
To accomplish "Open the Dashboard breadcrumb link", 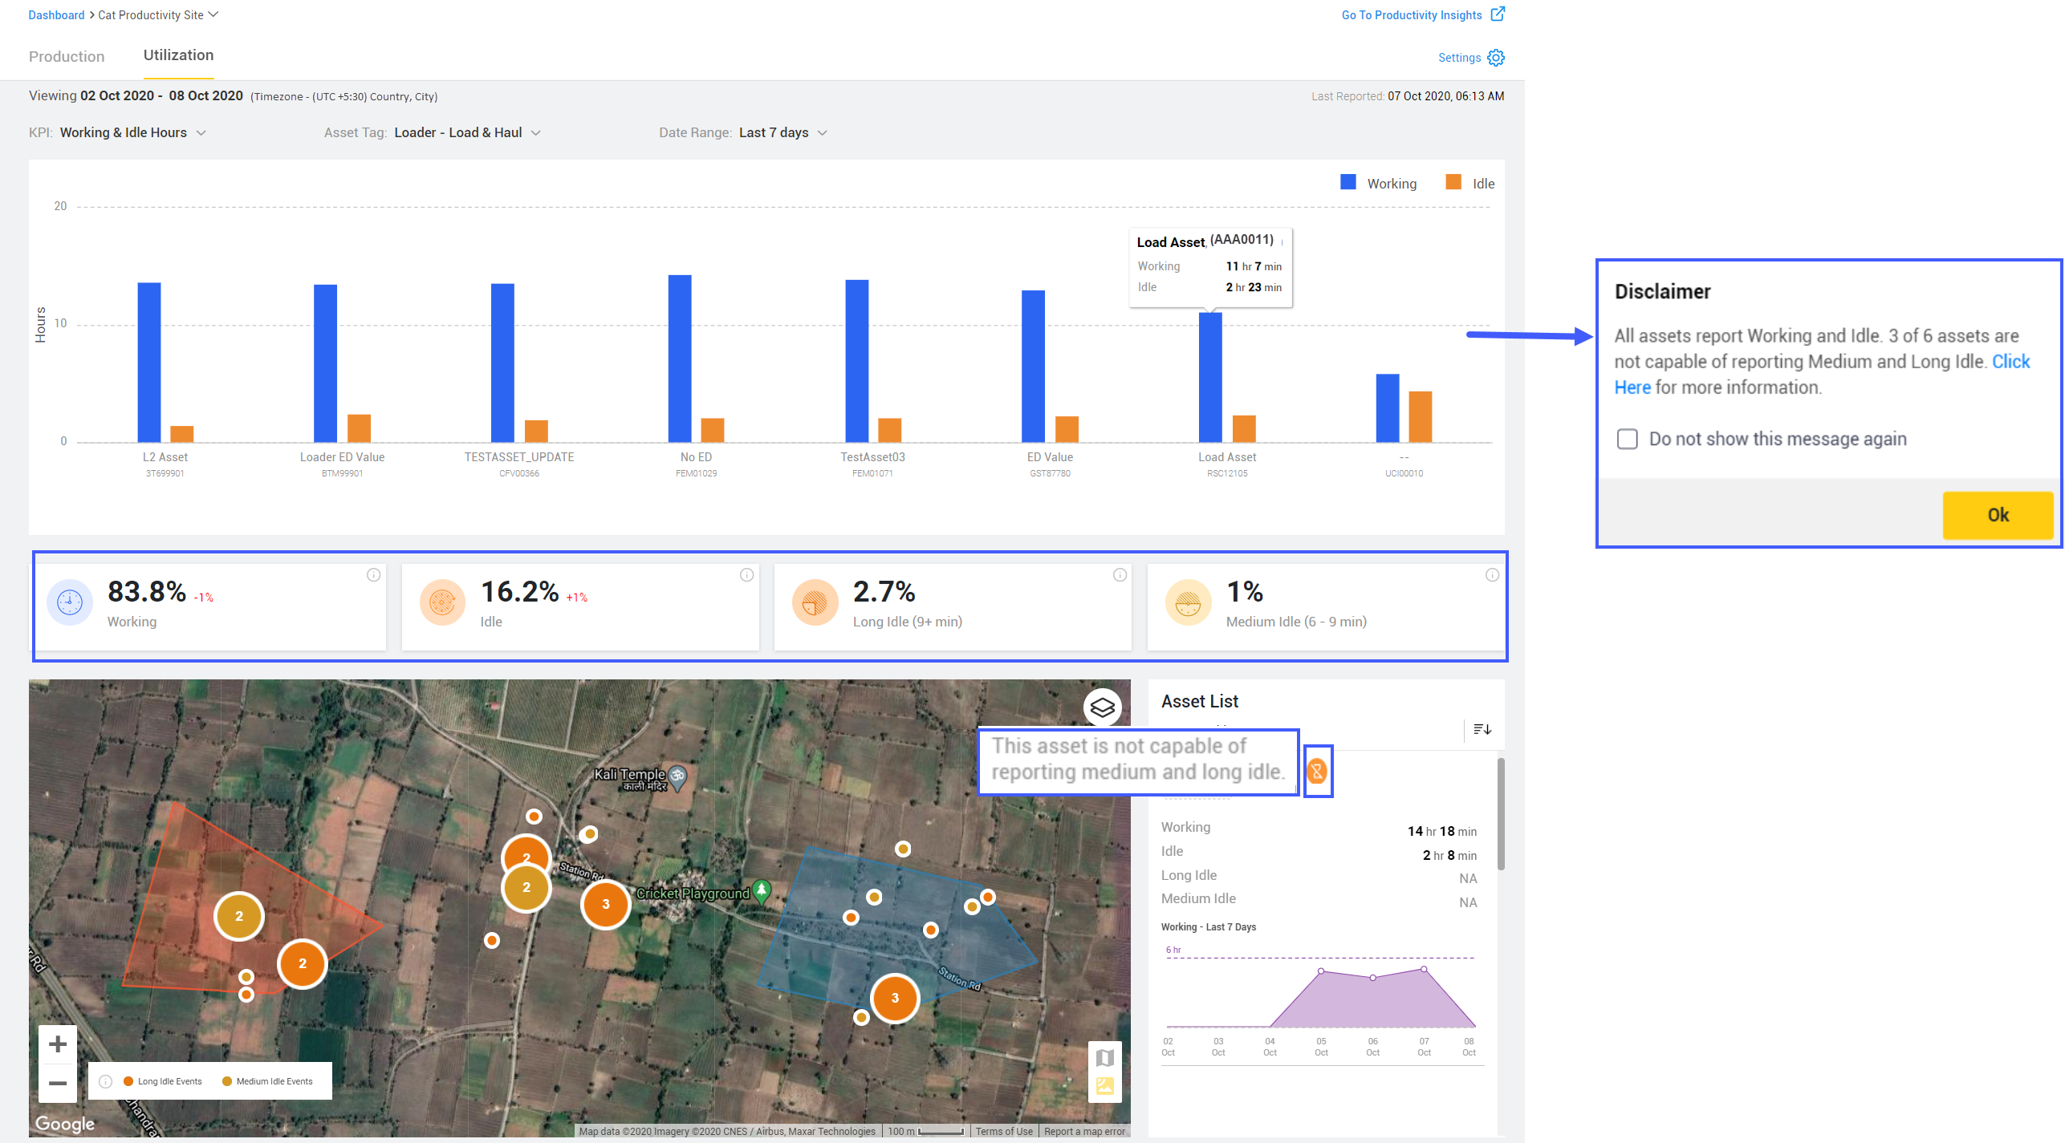I will point(56,15).
